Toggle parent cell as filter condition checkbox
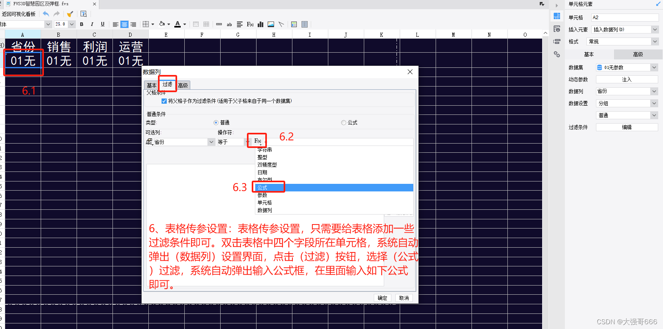This screenshot has width=663, height=329. (164, 101)
